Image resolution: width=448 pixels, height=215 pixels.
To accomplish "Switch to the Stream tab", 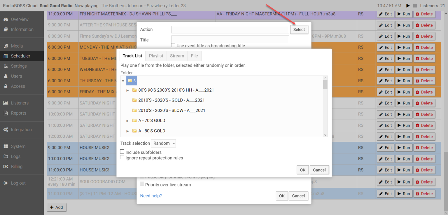I will 177,56.
